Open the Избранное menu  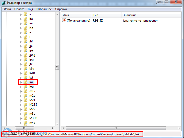pyautogui.click(x=44, y=9)
